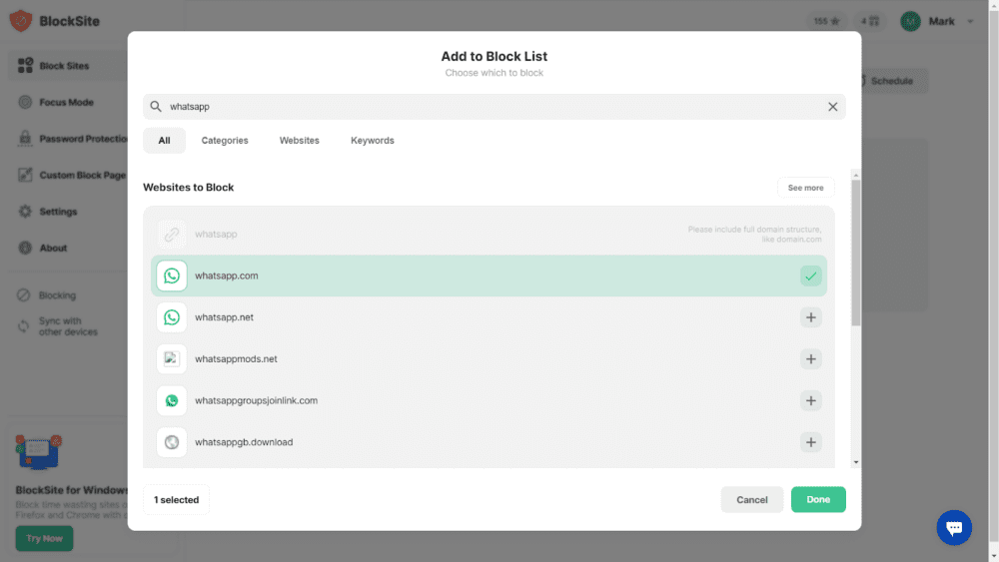Add whatsapp.net using its plus button
The height and width of the screenshot is (562, 999).
[x=810, y=317]
